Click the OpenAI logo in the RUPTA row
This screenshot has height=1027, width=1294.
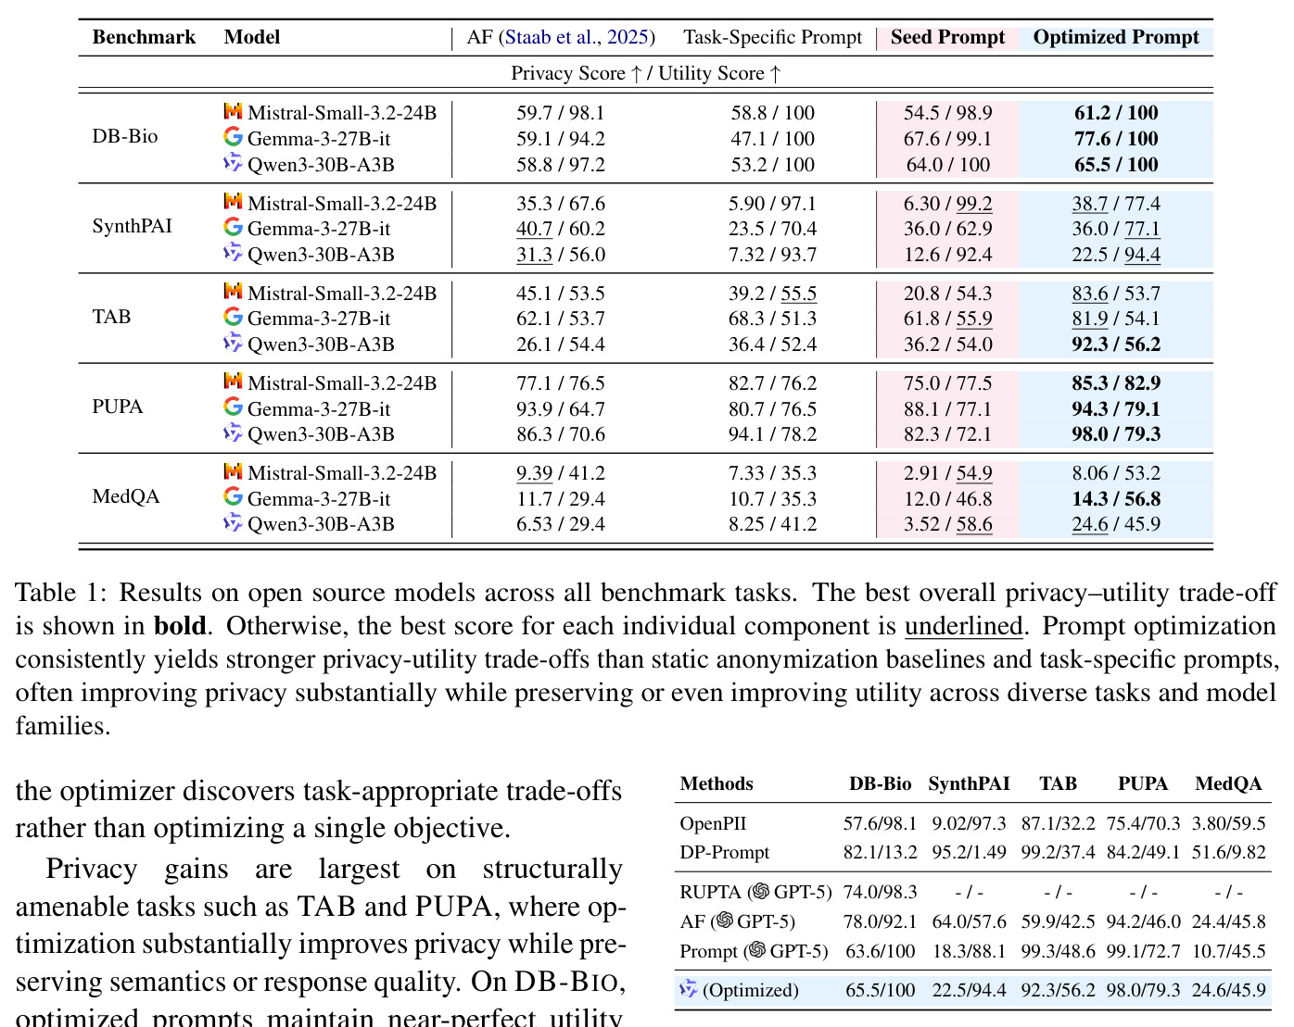pos(760,891)
